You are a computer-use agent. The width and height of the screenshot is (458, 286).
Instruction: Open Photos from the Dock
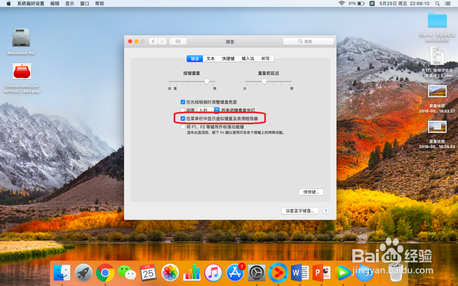click(x=170, y=273)
